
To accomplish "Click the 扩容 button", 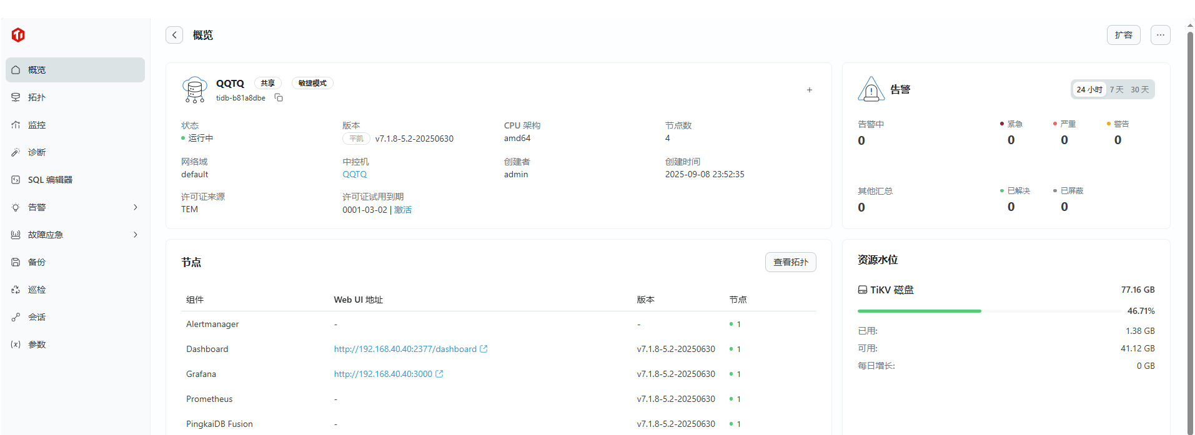I will [1123, 35].
